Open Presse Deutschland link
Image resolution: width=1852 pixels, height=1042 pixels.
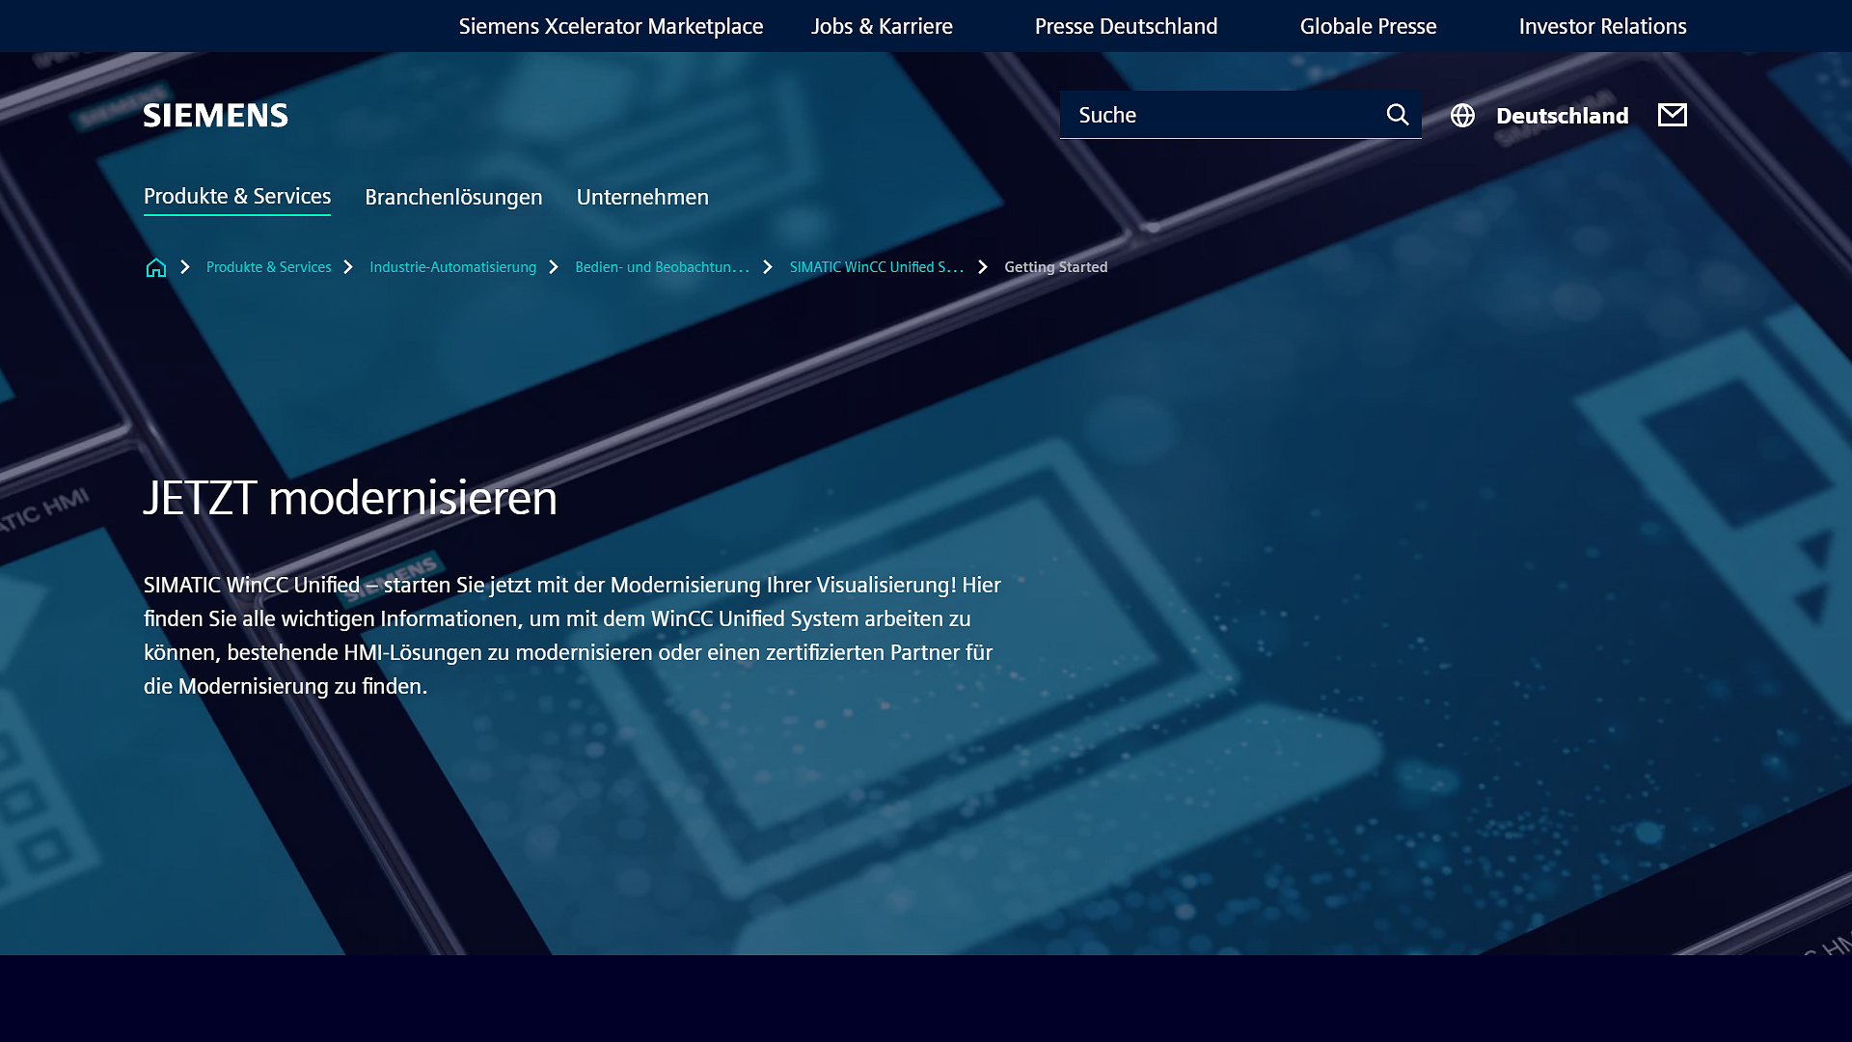coord(1126,26)
